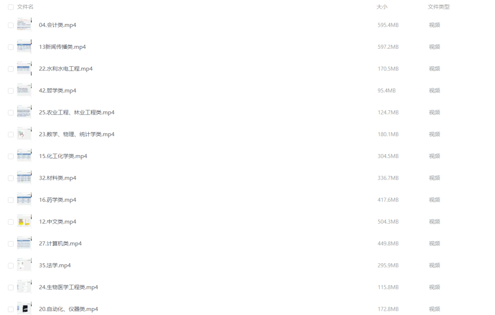Click thumbnail icon of 16.药学类.mp4

point(24,200)
